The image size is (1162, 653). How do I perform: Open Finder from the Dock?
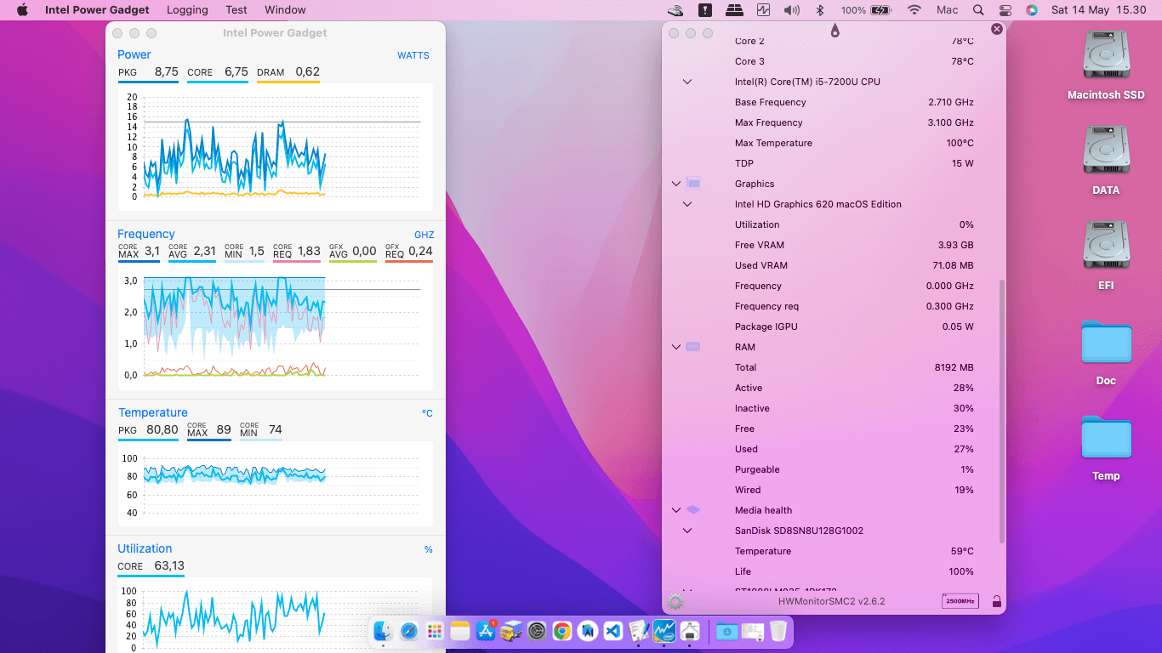tap(383, 631)
